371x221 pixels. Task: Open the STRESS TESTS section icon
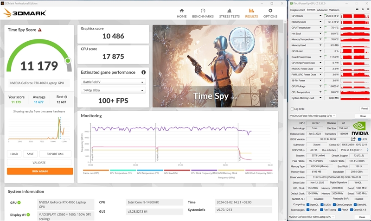click(229, 10)
